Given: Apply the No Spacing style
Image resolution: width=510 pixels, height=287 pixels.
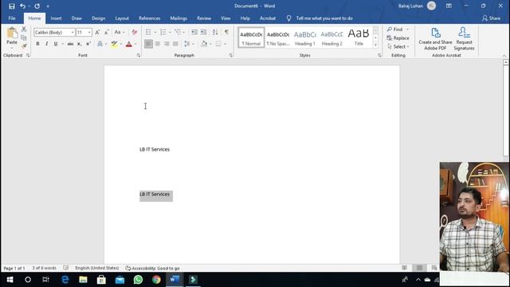Looking at the screenshot, I should [x=278, y=37].
